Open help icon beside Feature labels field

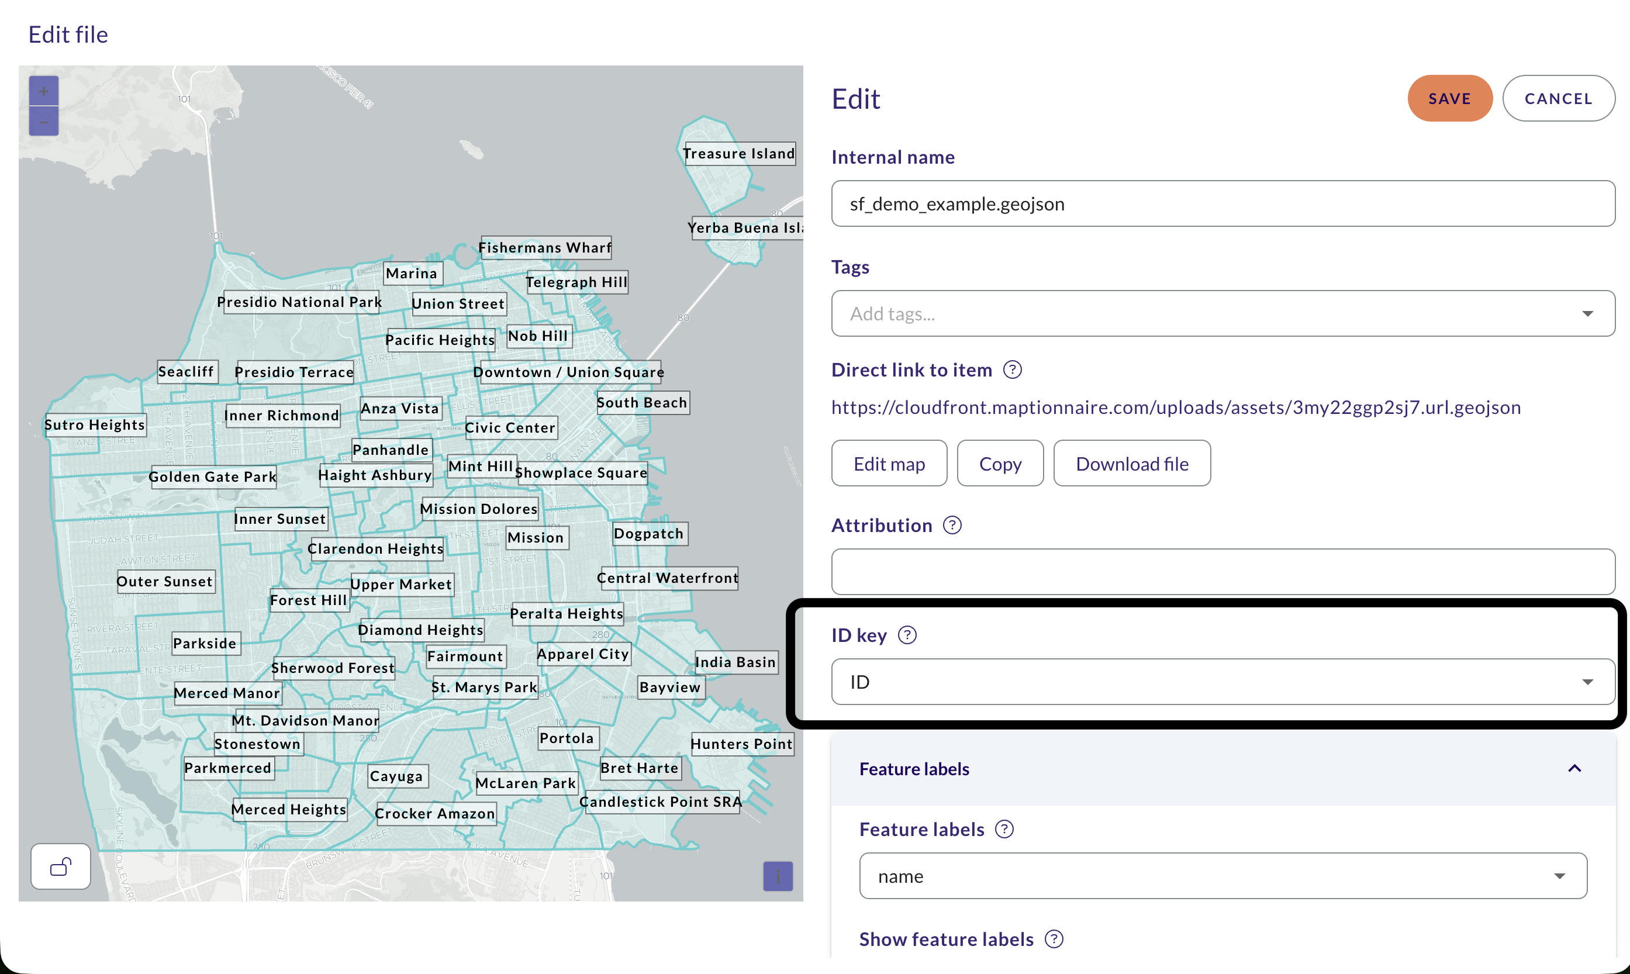pos(1004,830)
